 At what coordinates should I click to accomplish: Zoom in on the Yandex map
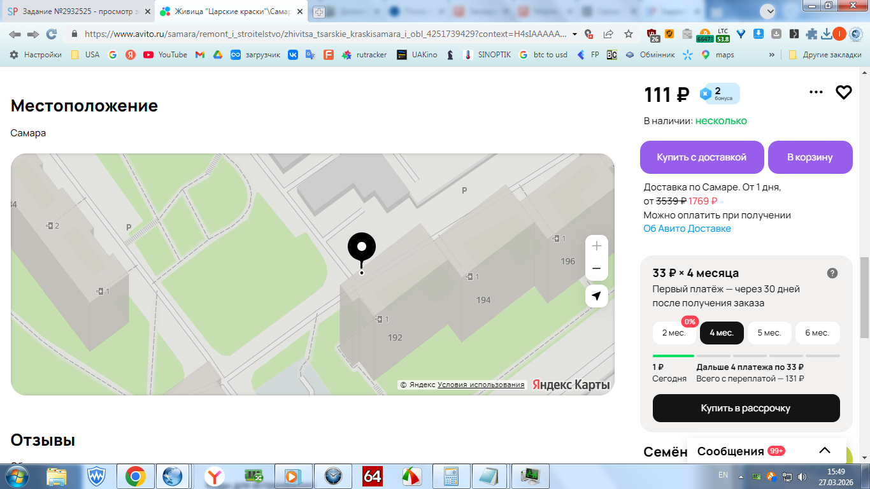597,246
